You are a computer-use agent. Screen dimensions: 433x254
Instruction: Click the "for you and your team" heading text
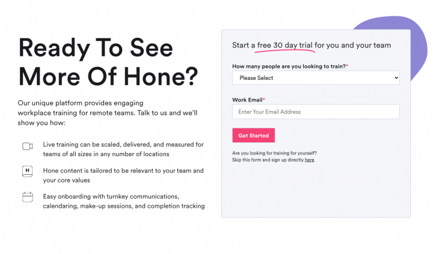(x=352, y=45)
